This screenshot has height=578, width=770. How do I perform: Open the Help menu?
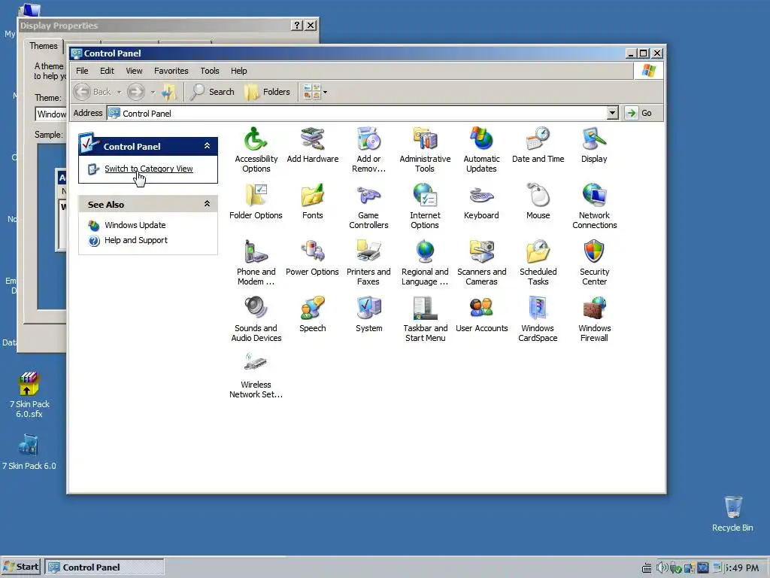[x=238, y=71]
